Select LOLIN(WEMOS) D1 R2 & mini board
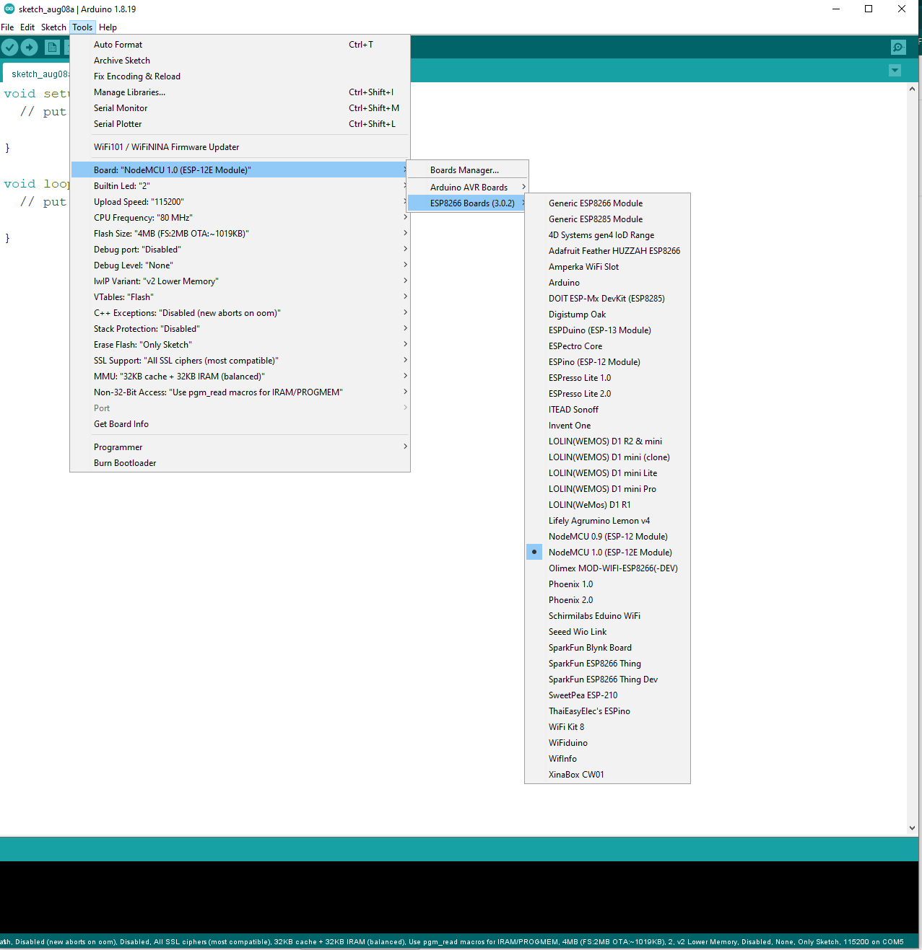This screenshot has height=950, width=922. [607, 441]
